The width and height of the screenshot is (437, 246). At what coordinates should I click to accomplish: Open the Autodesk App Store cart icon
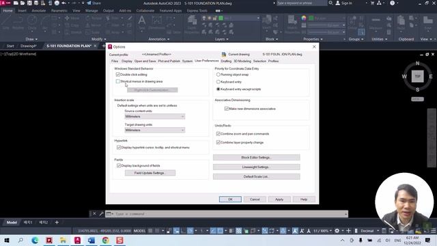[x=372, y=3]
